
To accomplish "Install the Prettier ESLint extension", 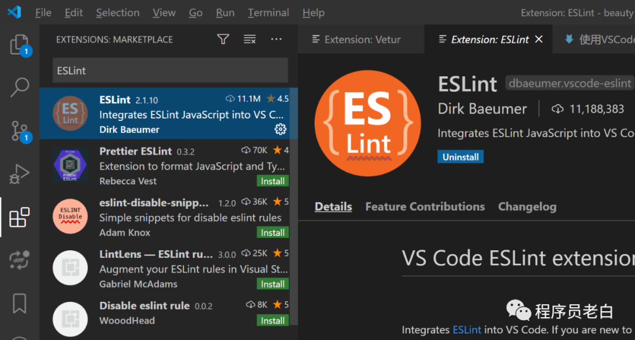I will 273,181.
